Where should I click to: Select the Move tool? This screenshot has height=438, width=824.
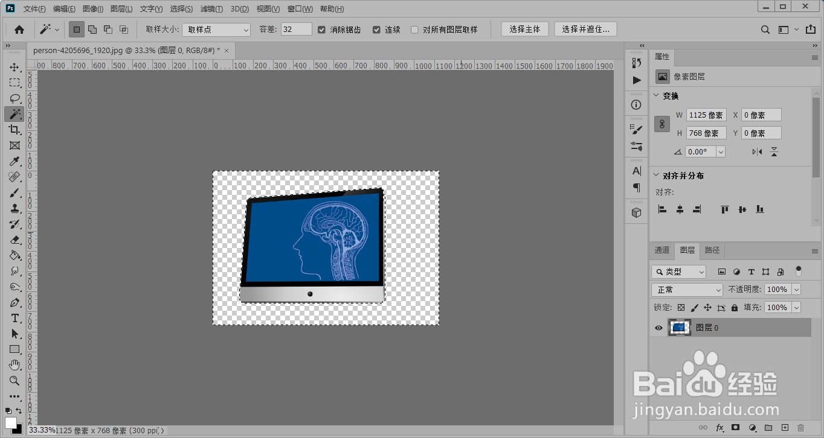(x=14, y=67)
